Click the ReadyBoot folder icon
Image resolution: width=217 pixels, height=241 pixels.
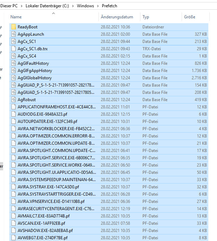point(14,27)
